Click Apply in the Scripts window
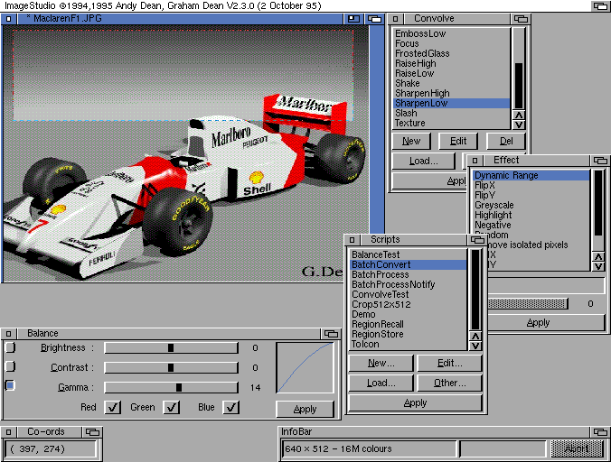This screenshot has height=462, width=611. point(416,402)
